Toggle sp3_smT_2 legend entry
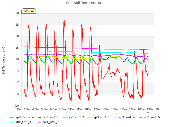The height and width of the screenshot is (127, 170). pos(74,117)
